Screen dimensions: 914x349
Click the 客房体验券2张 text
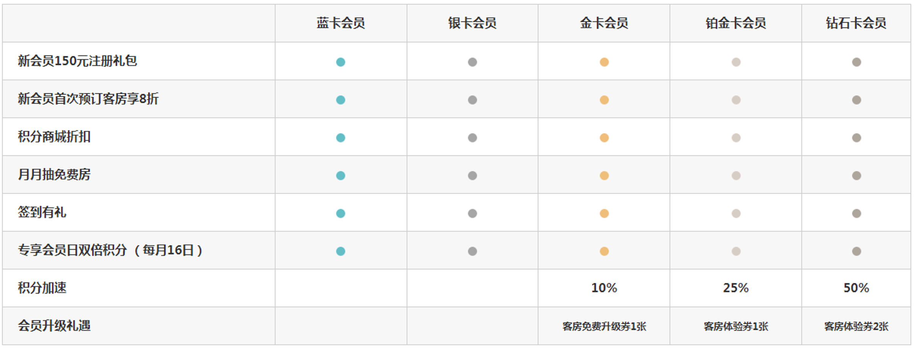tap(856, 326)
